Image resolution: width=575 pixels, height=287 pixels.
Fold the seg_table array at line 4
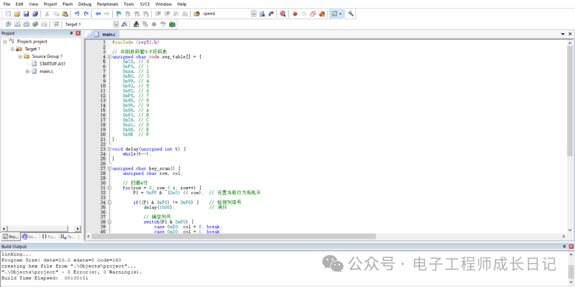click(109, 57)
